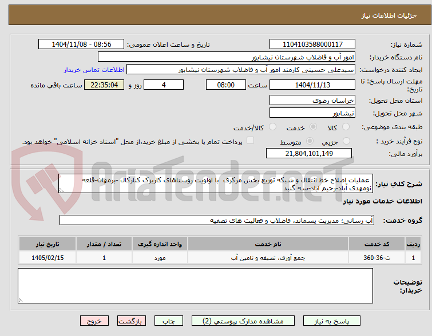This screenshot has height=336, width=432.
Task: Select the کالا radio button
Action: pyautogui.click(x=346, y=127)
